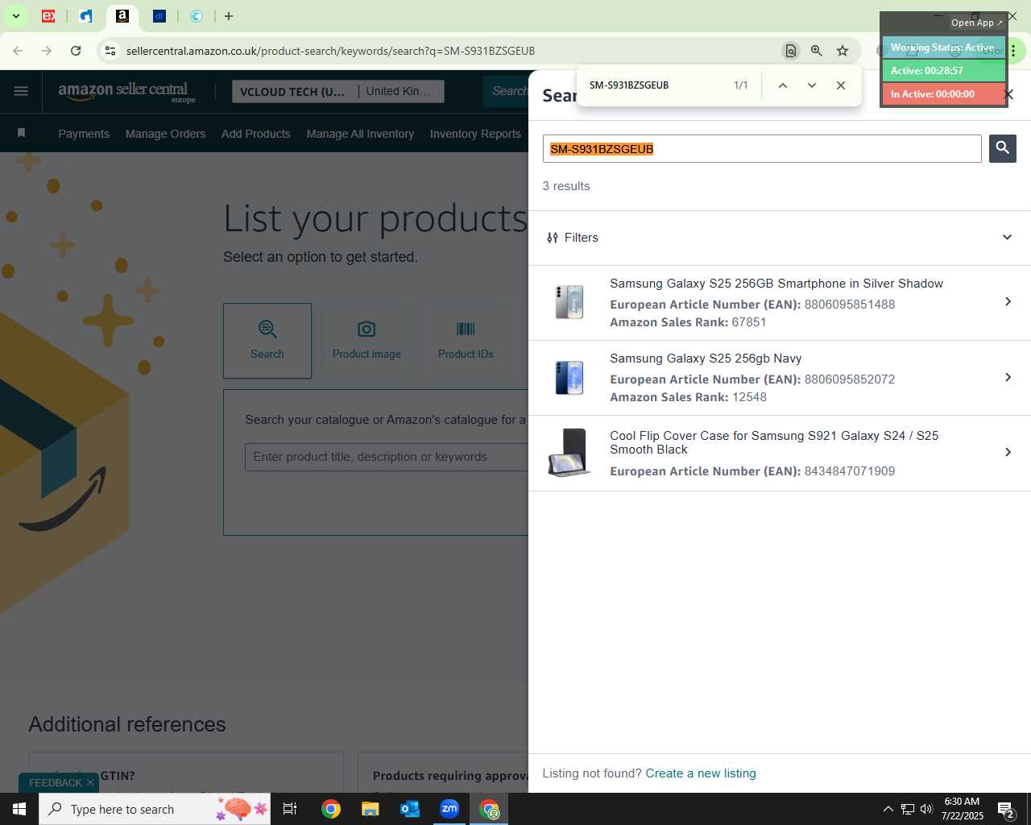Click the browser back arrow
The height and width of the screenshot is (825, 1031).
(18, 51)
